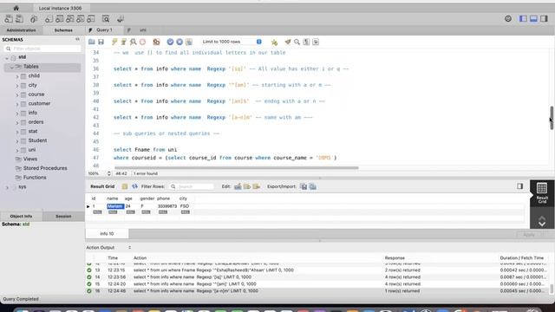Execute the whole script lightning icon
Screen dimensions: 555x312
coord(114,42)
